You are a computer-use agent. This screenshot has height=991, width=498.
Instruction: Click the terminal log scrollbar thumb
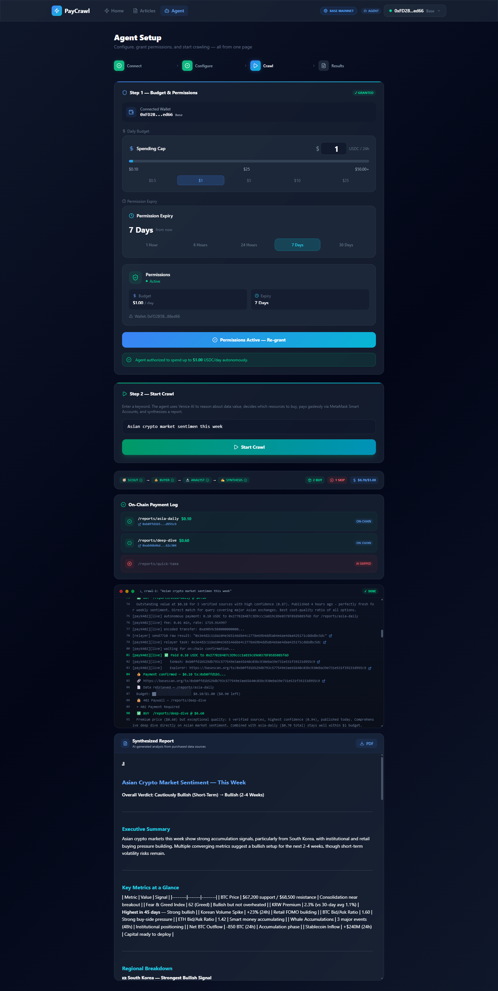click(381, 634)
